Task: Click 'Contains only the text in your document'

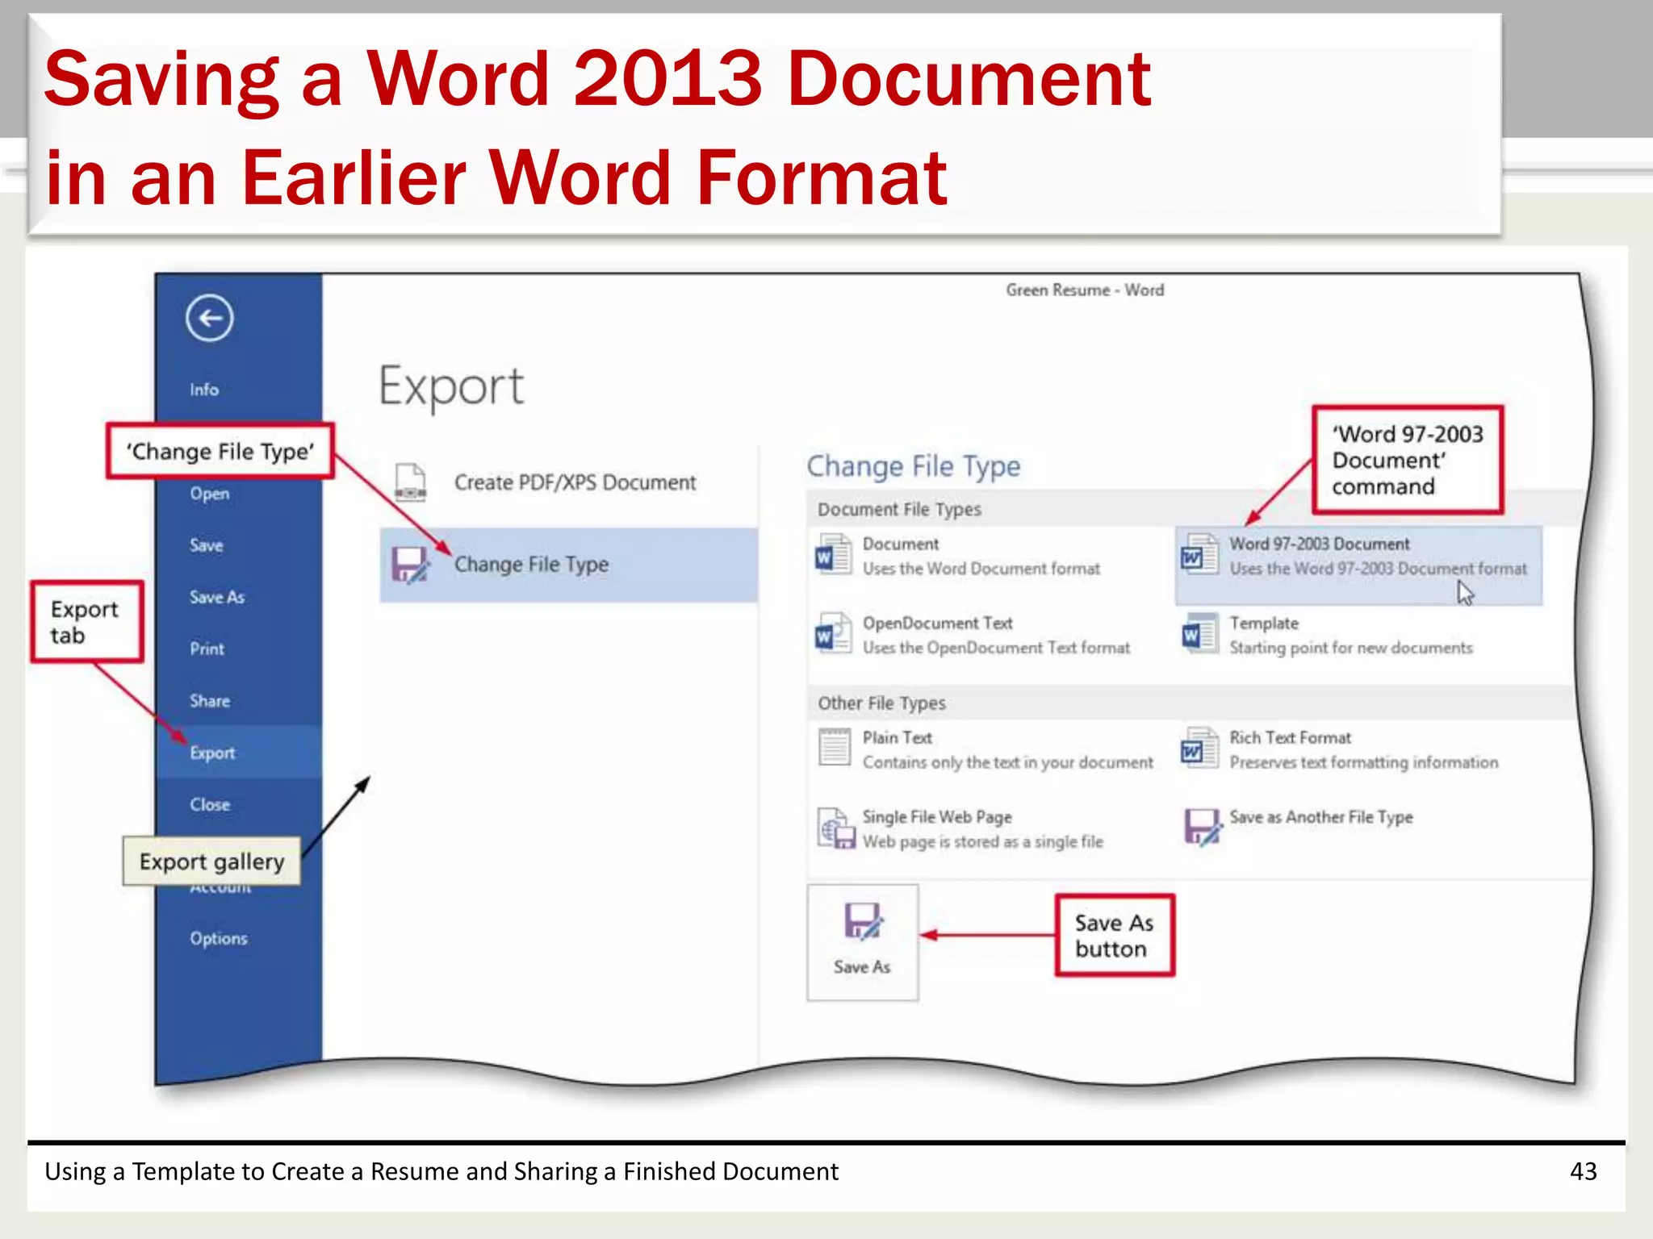Action: [x=1008, y=762]
